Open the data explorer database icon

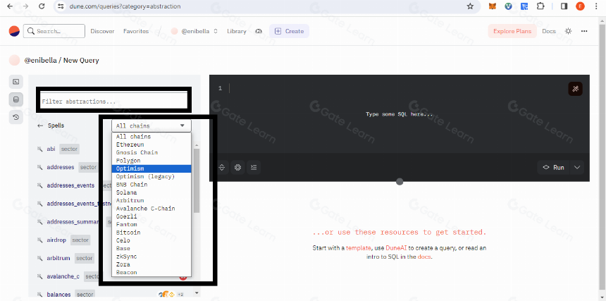(x=16, y=99)
